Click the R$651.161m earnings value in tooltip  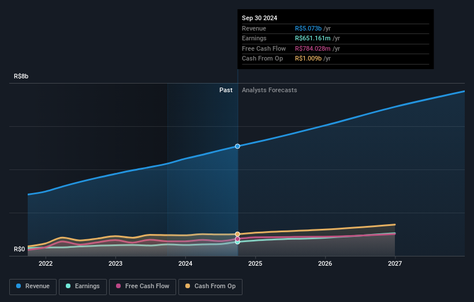tap(312, 38)
